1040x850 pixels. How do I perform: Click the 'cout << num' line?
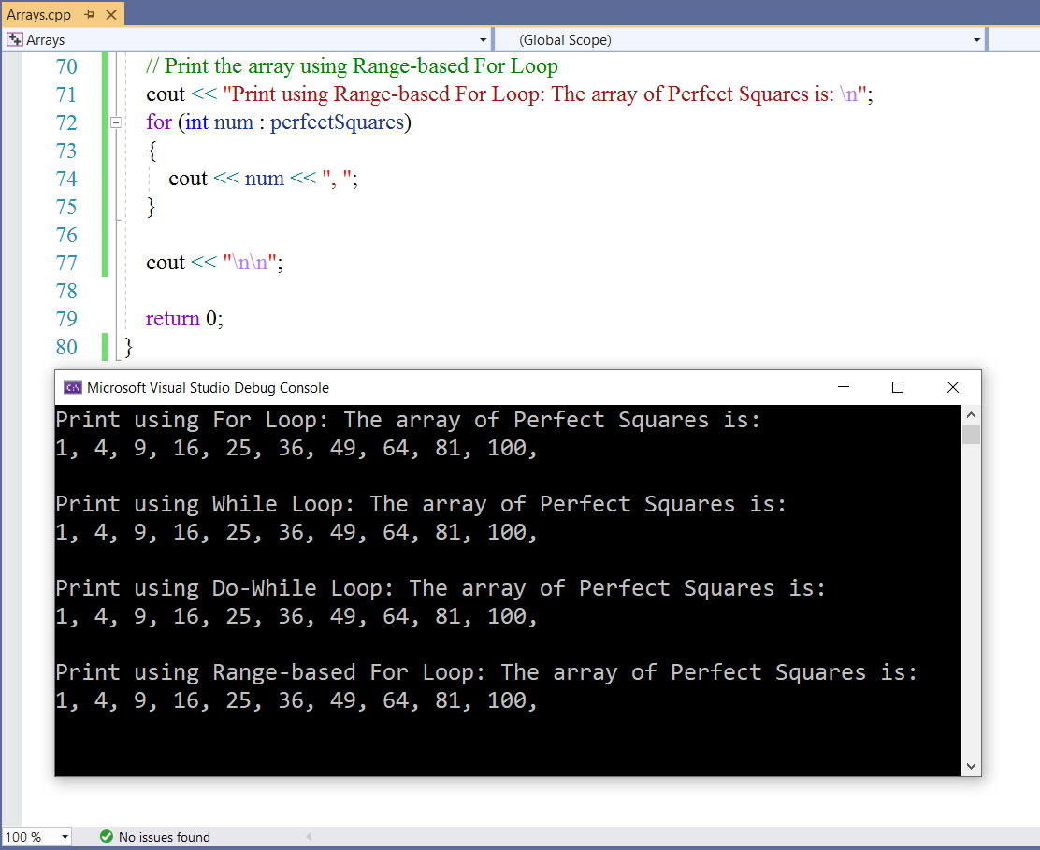pyautogui.click(x=264, y=179)
